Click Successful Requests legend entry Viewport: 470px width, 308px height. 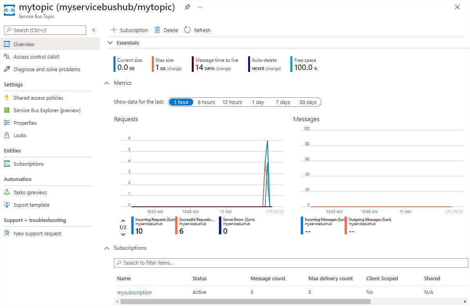coord(197,226)
